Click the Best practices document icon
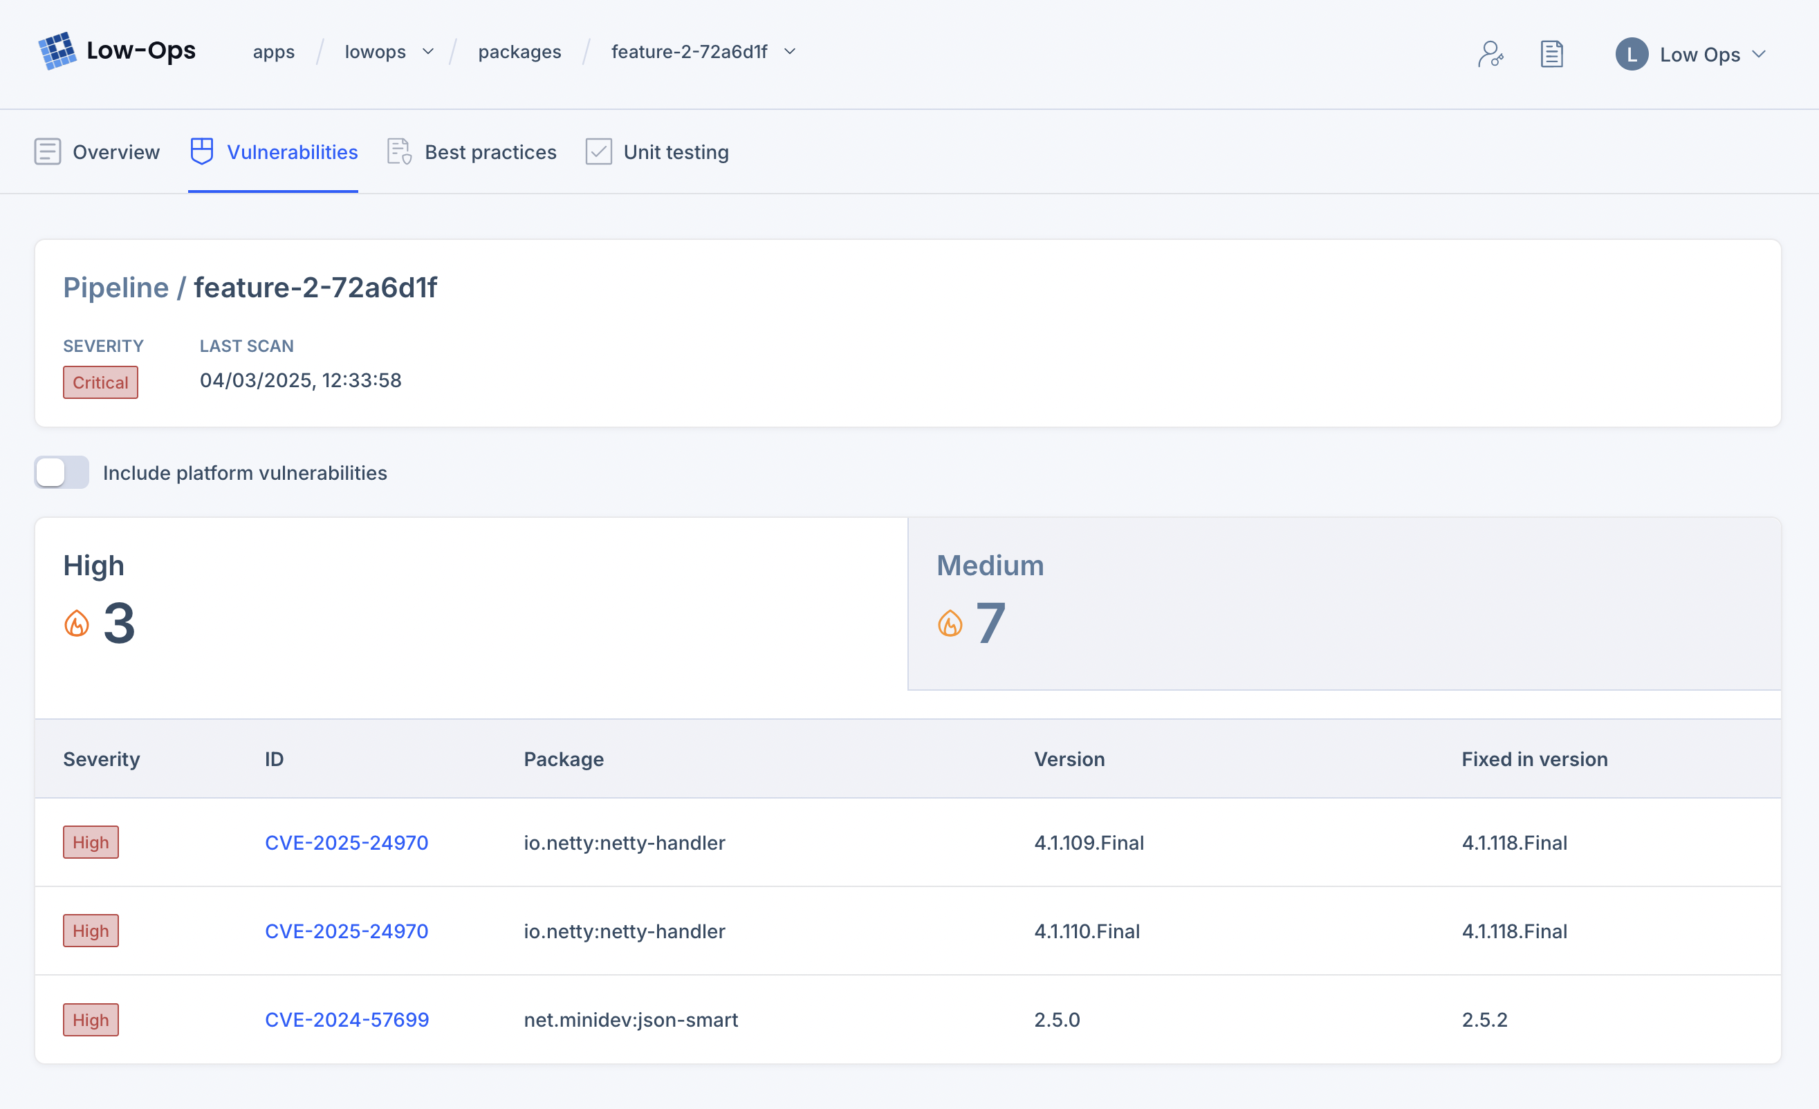Viewport: 1819px width, 1109px height. [x=398, y=151]
